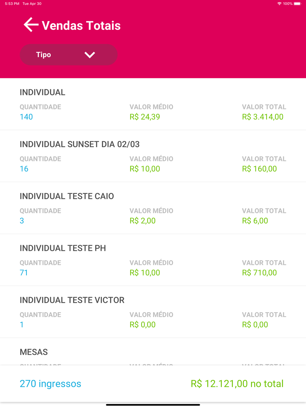Select the INDIVIDUAL TESTE CAIO row
The height and width of the screenshot is (408, 306).
click(153, 208)
